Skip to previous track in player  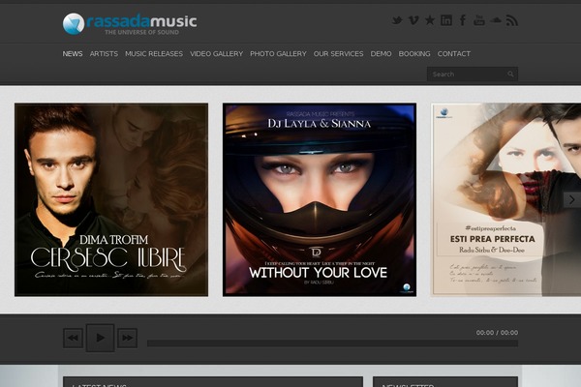pyautogui.click(x=73, y=338)
